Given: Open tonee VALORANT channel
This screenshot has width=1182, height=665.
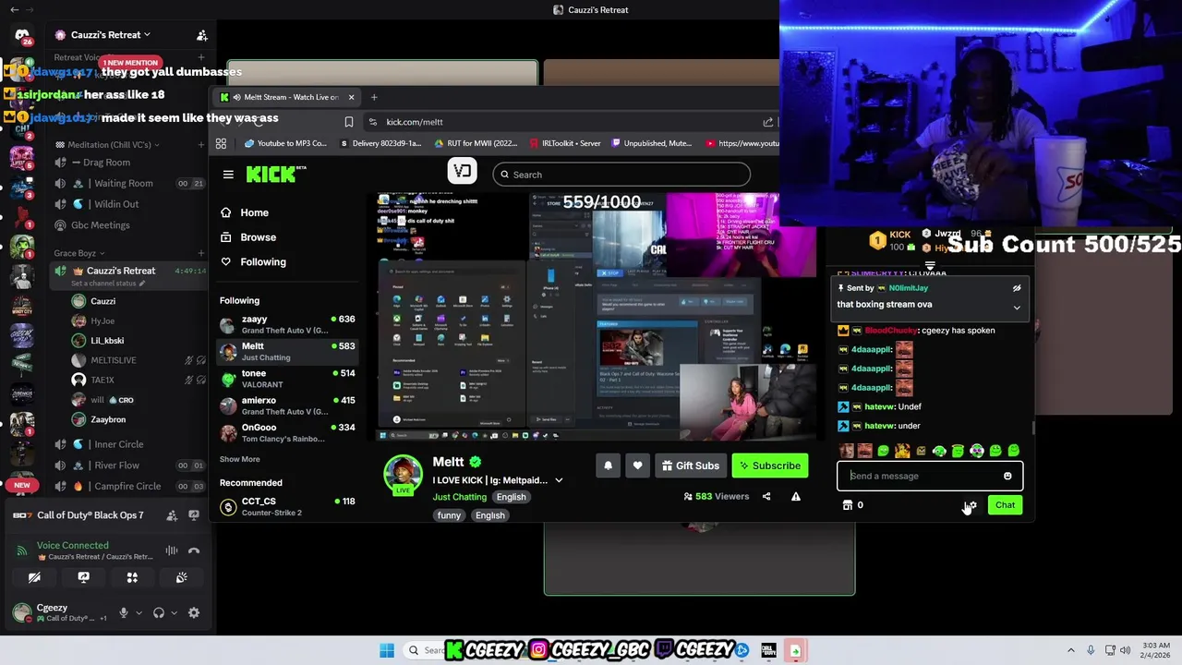Looking at the screenshot, I should (287, 379).
